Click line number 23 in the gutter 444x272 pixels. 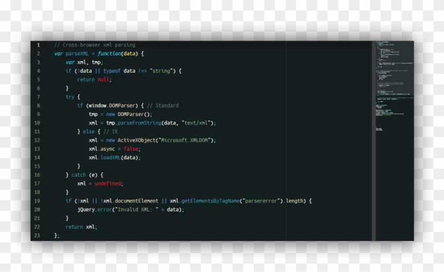(x=37, y=236)
